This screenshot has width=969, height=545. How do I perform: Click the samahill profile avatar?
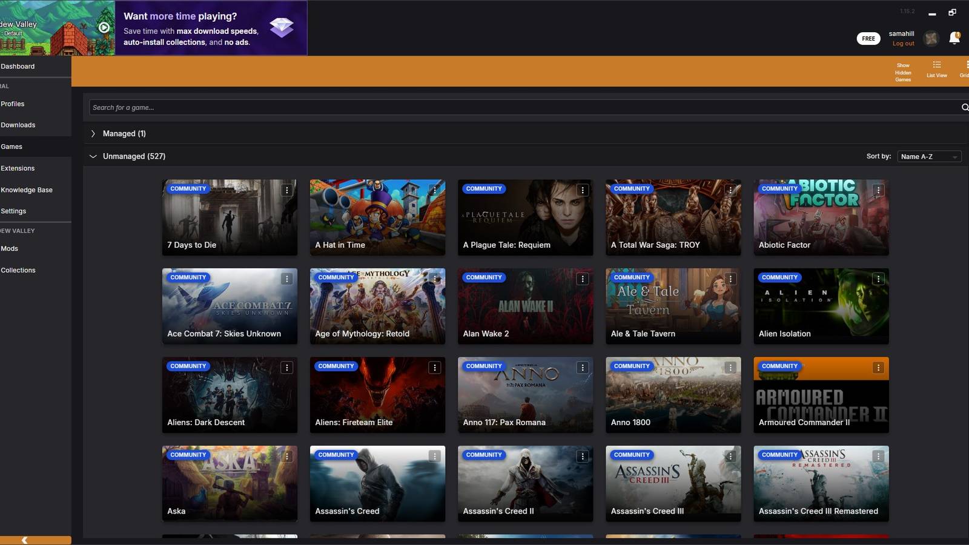[931, 38]
